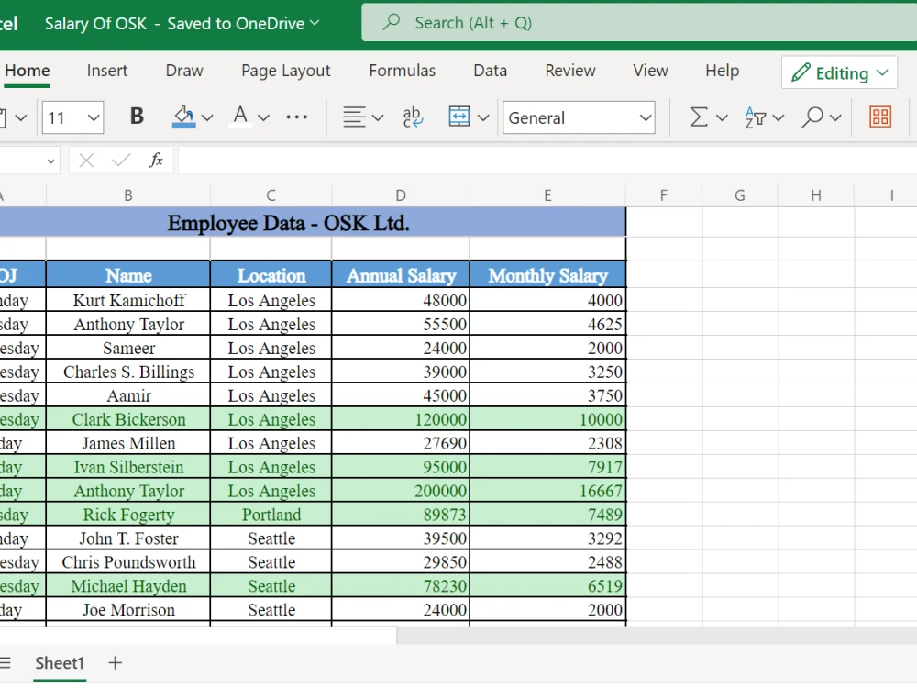Expand the Fill Color dropdown arrow
The image size is (917, 688).
206,117
